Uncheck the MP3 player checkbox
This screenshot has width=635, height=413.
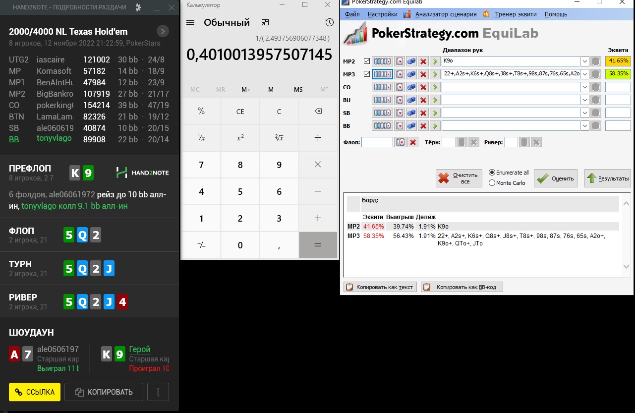(x=367, y=74)
